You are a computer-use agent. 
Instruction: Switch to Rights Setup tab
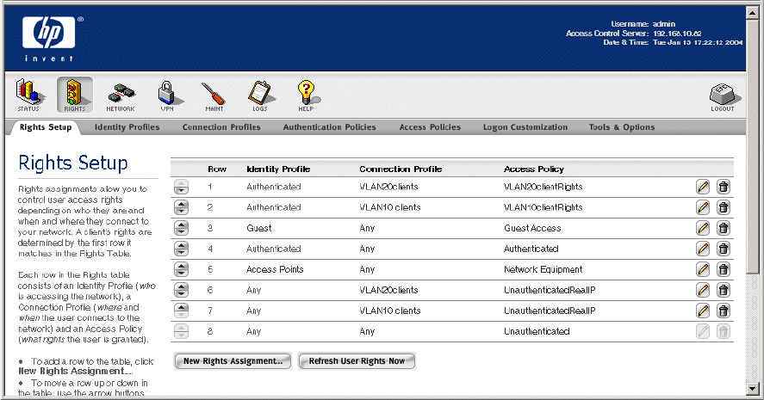(46, 127)
